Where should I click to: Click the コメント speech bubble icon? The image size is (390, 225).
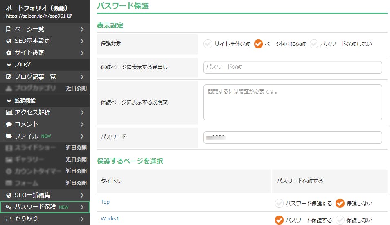[9, 124]
